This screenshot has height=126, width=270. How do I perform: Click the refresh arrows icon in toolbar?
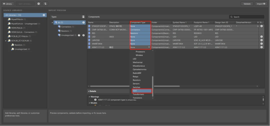(x=45, y=4)
